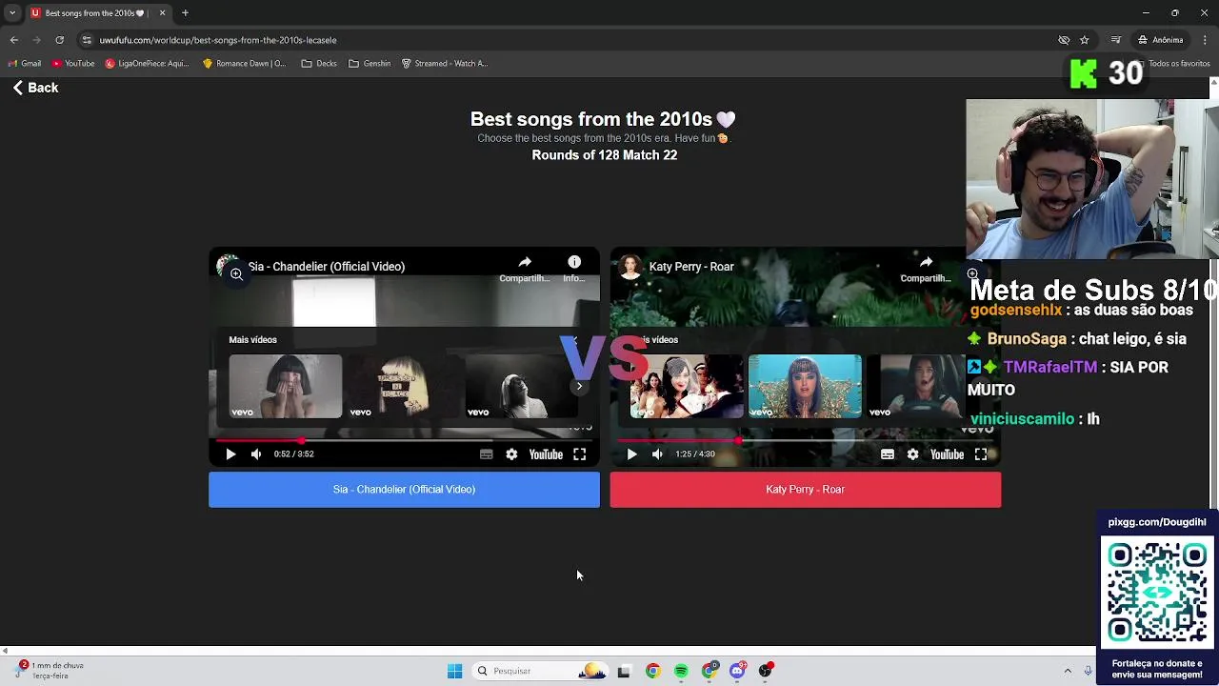
Task: Show info for Sia Chandelier video
Action: (574, 269)
